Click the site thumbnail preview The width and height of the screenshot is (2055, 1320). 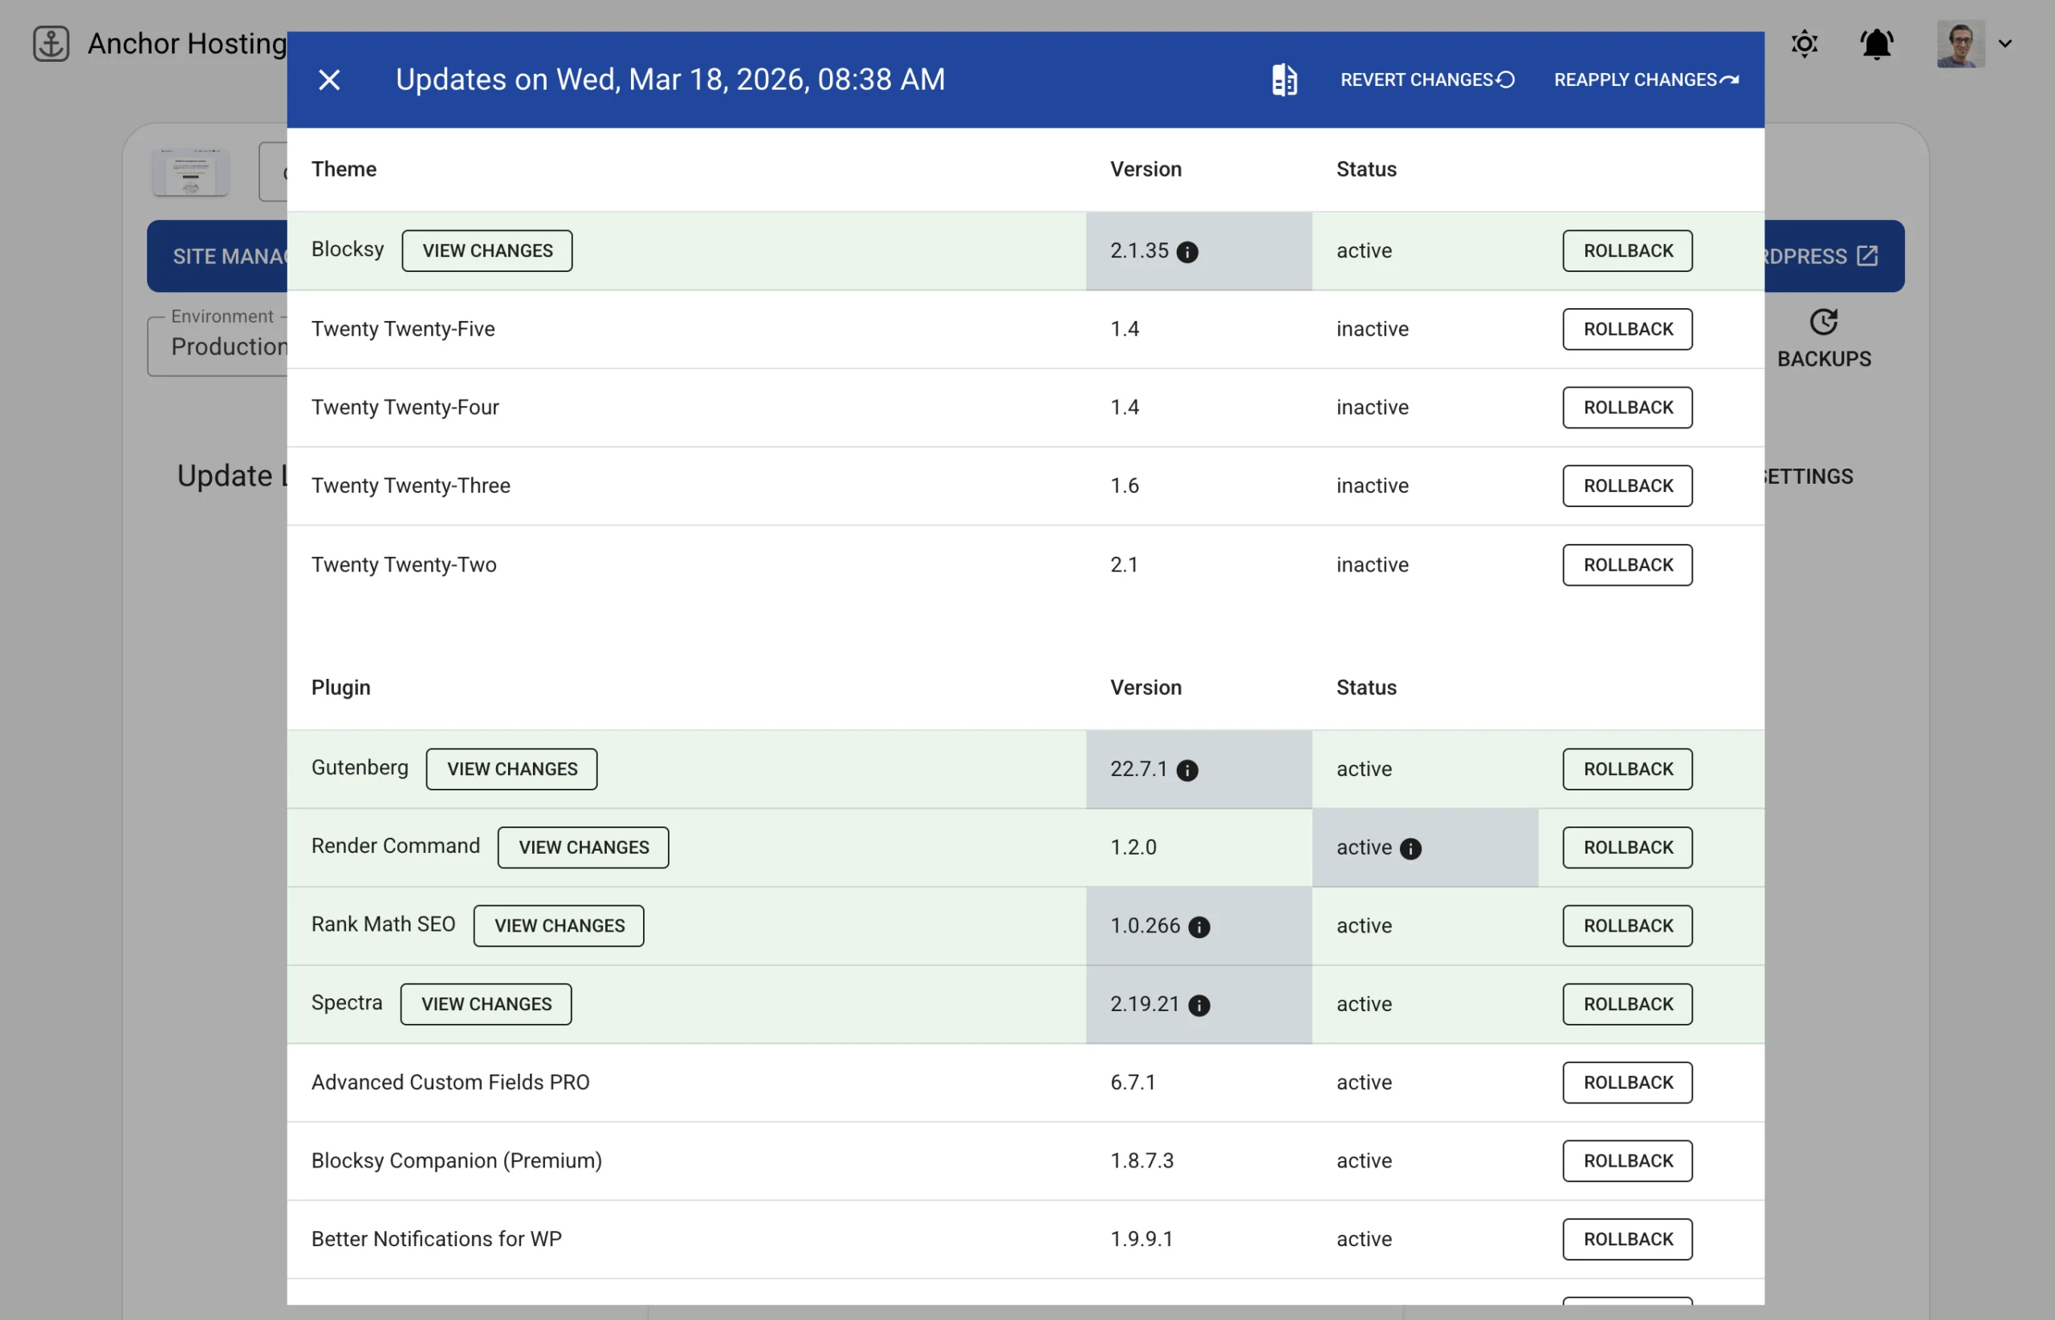click(x=190, y=172)
